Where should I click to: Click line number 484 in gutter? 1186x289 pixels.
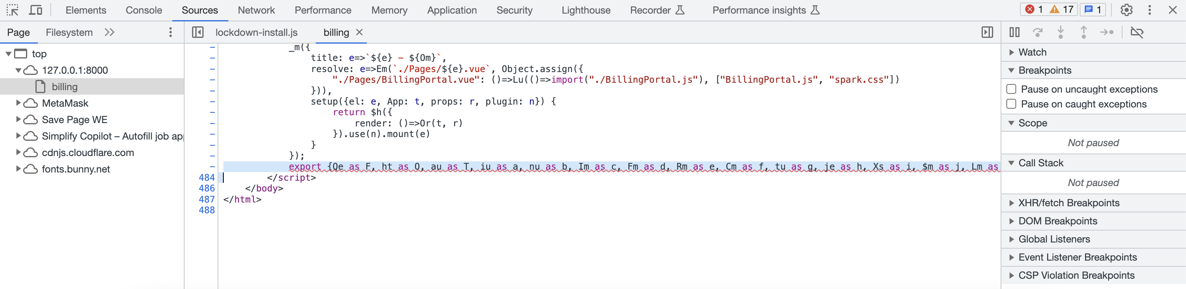[207, 177]
